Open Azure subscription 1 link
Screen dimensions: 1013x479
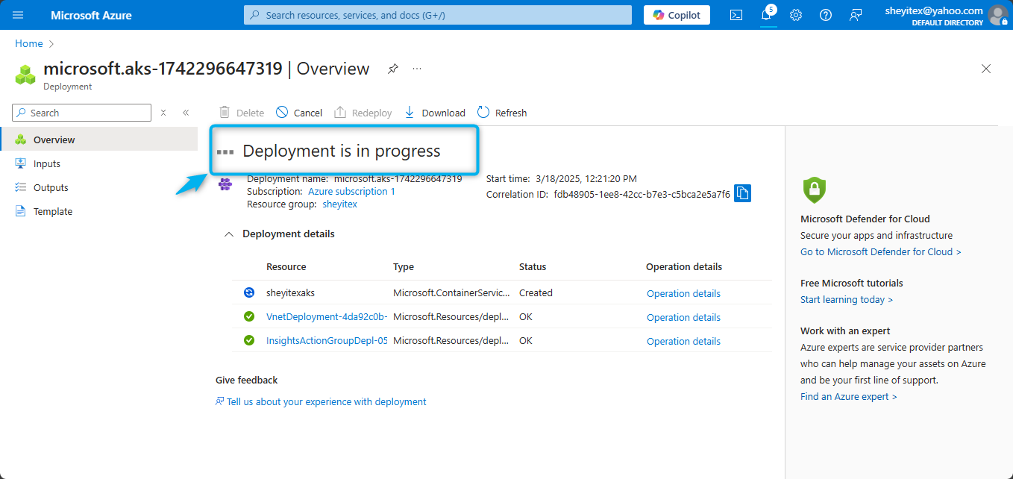click(351, 191)
